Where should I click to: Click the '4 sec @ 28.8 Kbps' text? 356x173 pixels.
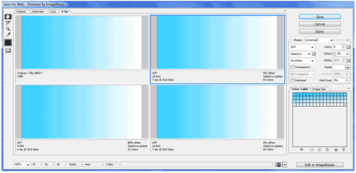[x=28, y=149]
